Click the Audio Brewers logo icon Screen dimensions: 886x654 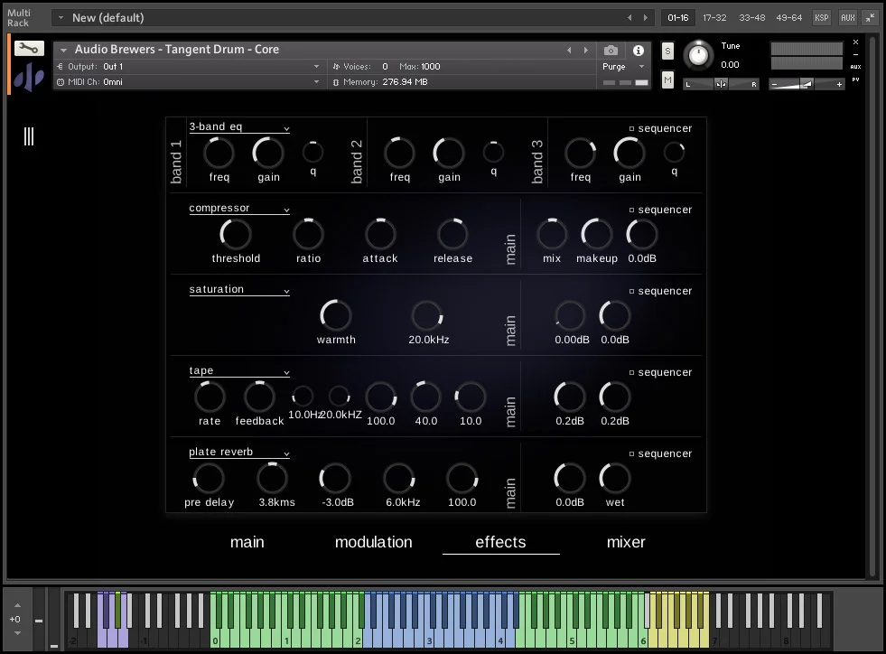pyautogui.click(x=29, y=78)
